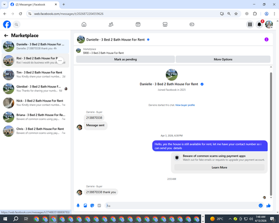Reload the page with refresh icon
Screen dimensions: 279x223
[21, 14]
